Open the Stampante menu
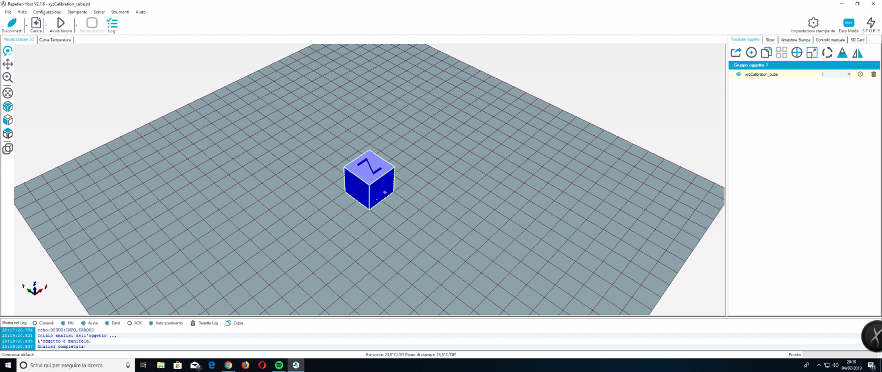Viewport: 882px width, 372px height. tap(77, 12)
